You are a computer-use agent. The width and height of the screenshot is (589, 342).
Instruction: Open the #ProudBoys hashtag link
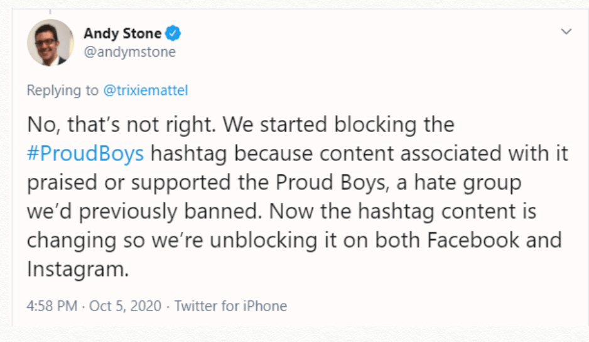(x=85, y=154)
